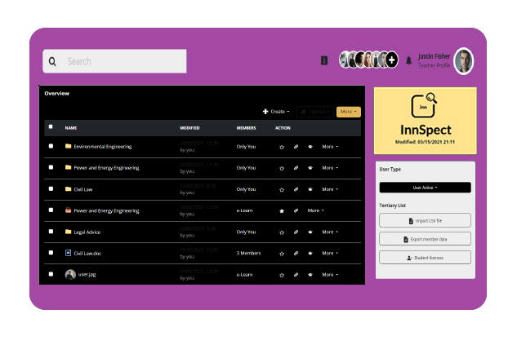
Task: Open the info icon in the header
Action: point(324,60)
